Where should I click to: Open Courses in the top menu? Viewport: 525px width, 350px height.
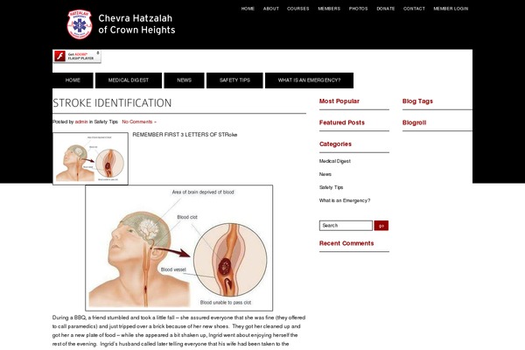click(298, 9)
